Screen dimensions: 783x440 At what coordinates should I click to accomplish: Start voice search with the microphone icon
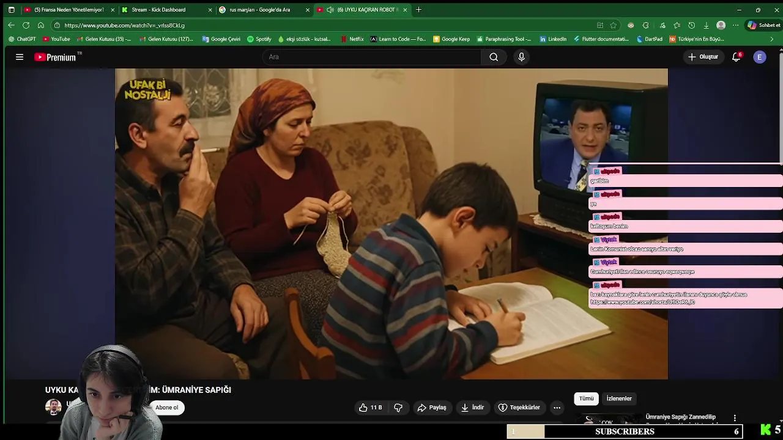point(521,57)
